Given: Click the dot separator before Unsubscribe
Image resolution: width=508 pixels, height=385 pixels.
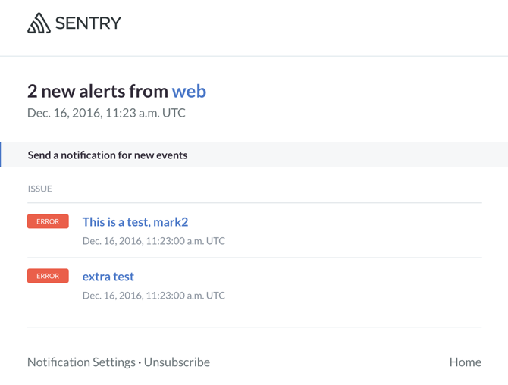Looking at the screenshot, I should coord(140,362).
